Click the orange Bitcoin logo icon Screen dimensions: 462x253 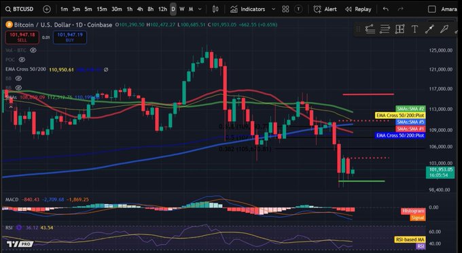[x=9, y=24]
